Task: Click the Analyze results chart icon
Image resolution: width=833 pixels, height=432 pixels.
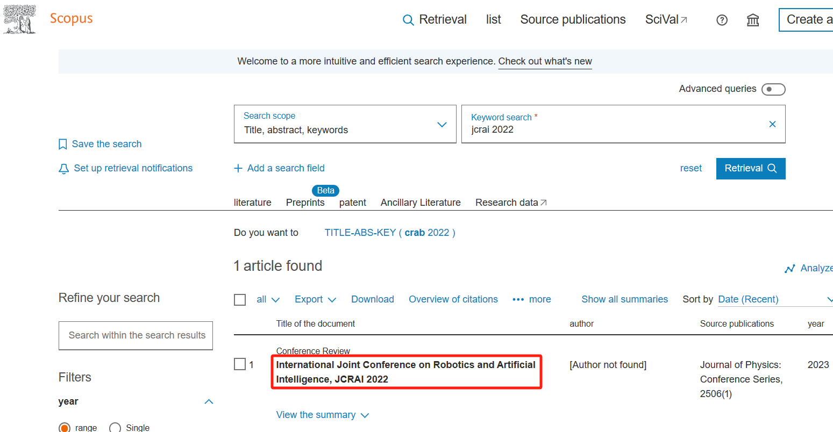Action: [789, 268]
